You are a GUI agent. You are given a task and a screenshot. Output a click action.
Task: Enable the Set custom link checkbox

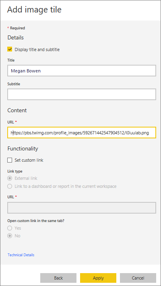click(x=10, y=160)
